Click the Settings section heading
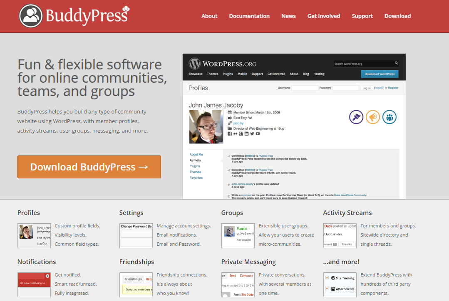The height and width of the screenshot is (301, 449). pyautogui.click(x=131, y=213)
